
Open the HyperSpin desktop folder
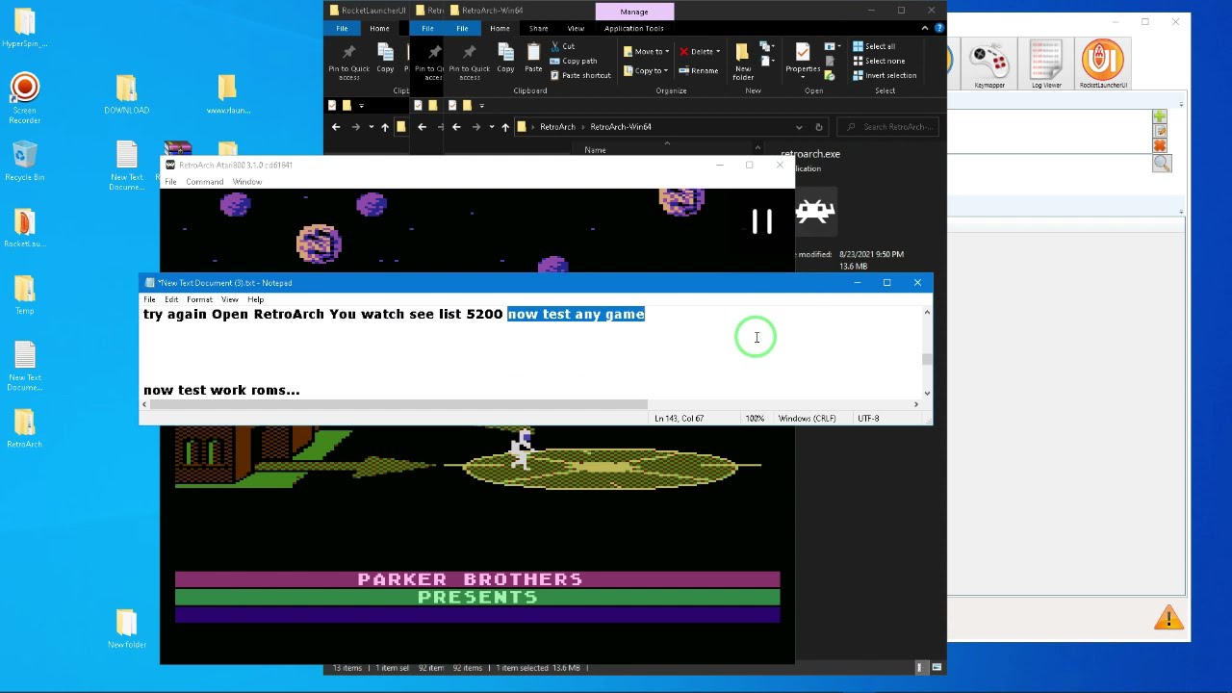[25, 27]
